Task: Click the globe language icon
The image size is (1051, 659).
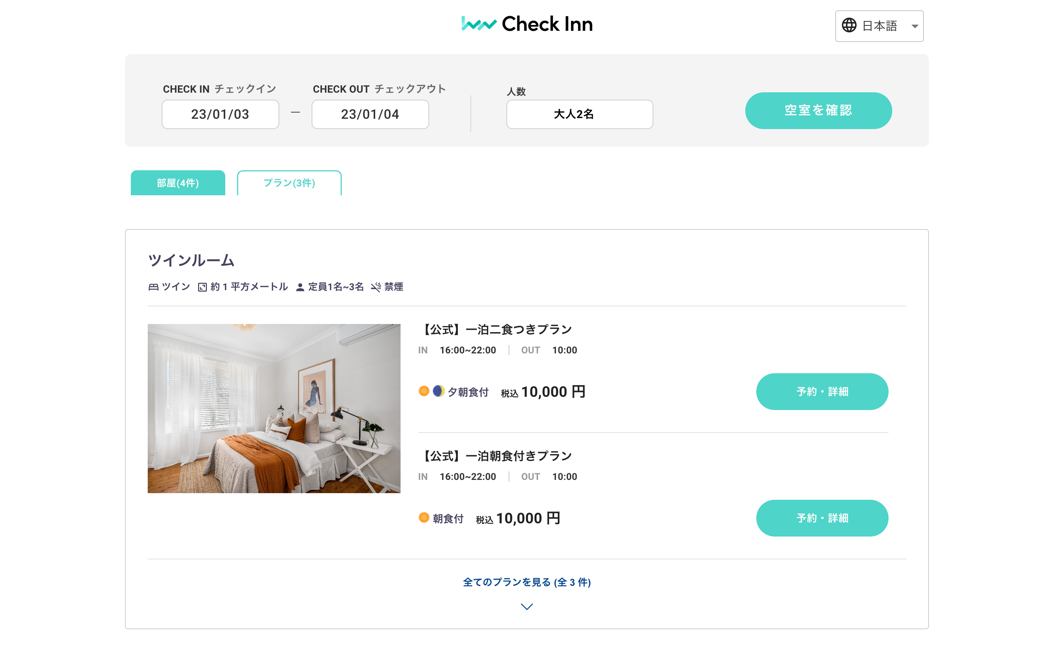Action: [x=849, y=26]
